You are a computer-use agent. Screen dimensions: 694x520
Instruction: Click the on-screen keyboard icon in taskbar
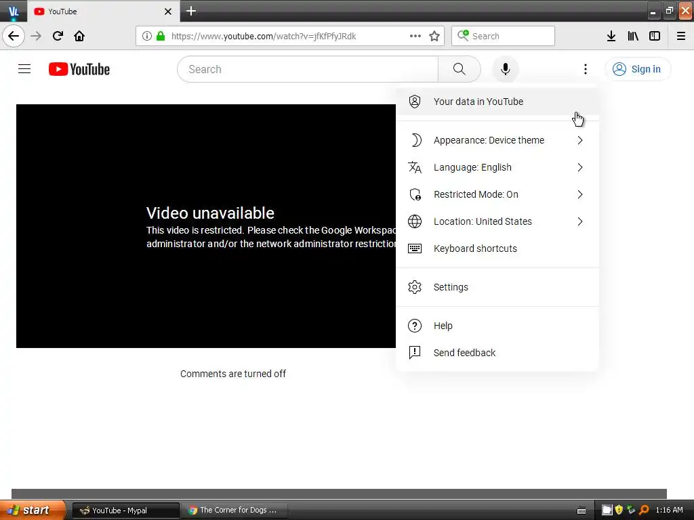[581, 511]
